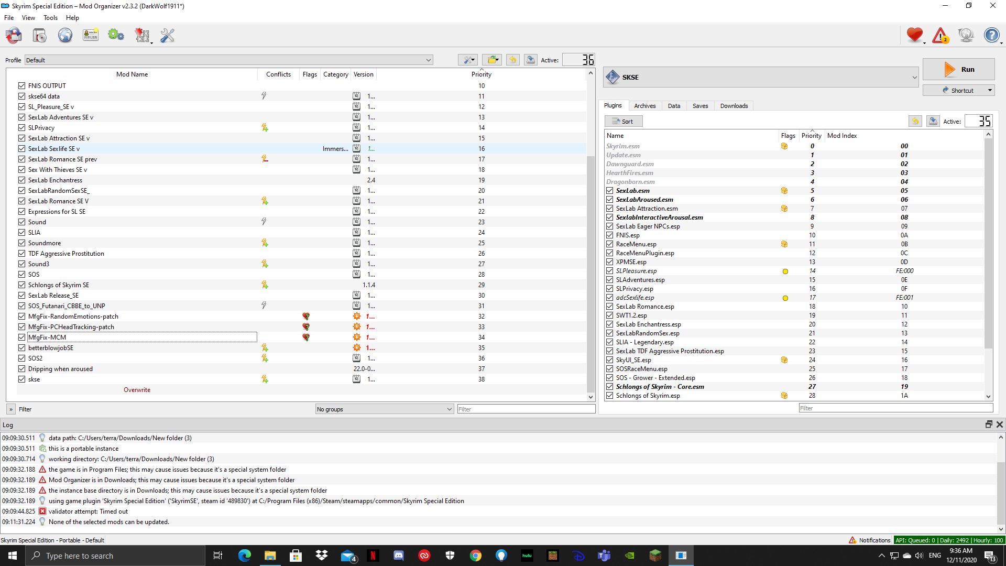Screen dimensions: 1006x566
Task: Disable the SkyUI_SE.esp plugin
Action: coord(610,360)
